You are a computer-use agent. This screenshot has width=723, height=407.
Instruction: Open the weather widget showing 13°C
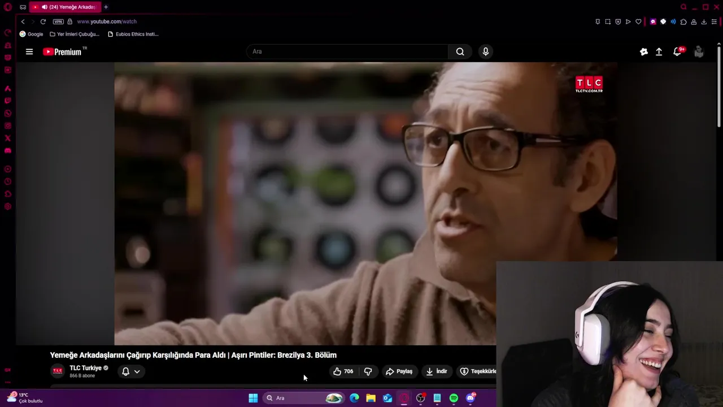pyautogui.click(x=25, y=397)
